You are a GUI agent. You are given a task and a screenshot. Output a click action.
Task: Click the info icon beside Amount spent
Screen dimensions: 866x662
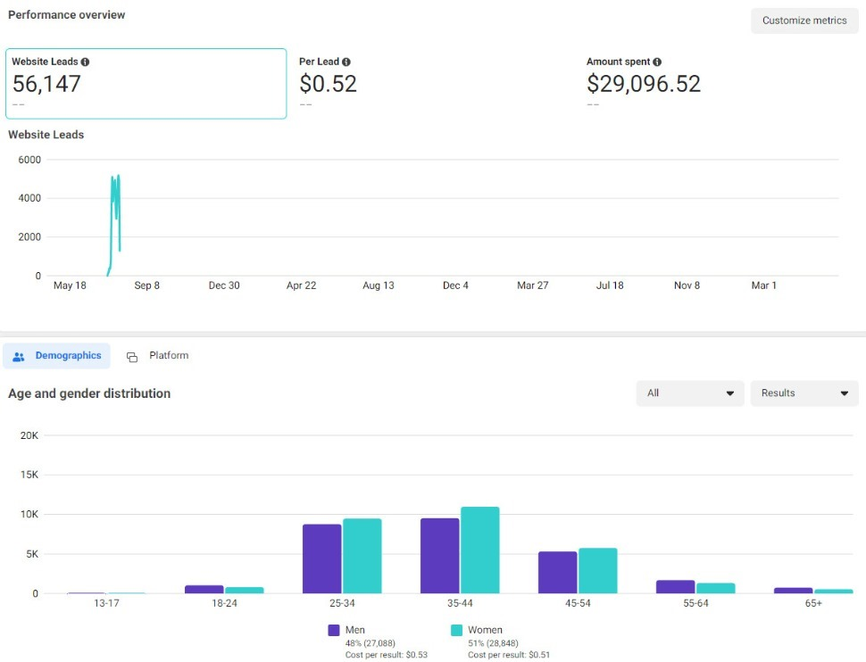click(658, 62)
